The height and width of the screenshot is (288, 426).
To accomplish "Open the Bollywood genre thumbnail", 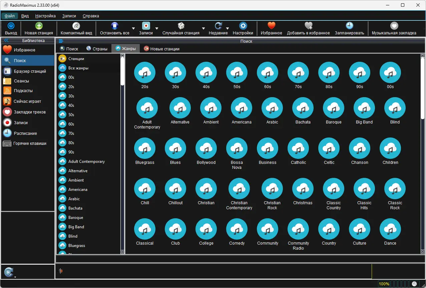I will tap(206, 152).
